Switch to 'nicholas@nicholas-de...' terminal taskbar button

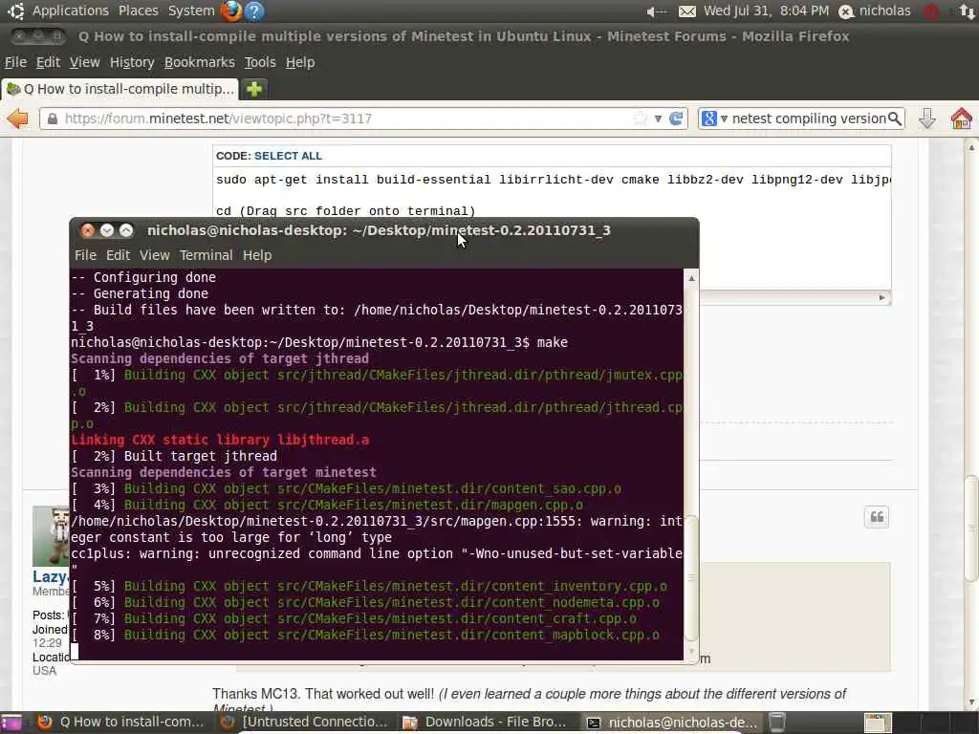(x=673, y=723)
